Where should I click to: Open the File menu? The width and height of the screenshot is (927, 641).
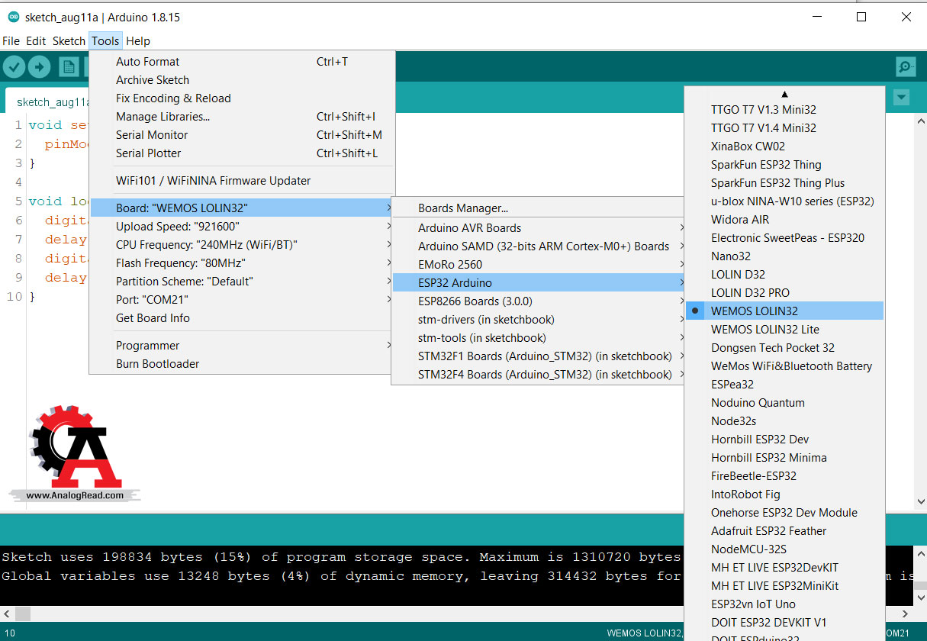click(x=11, y=41)
